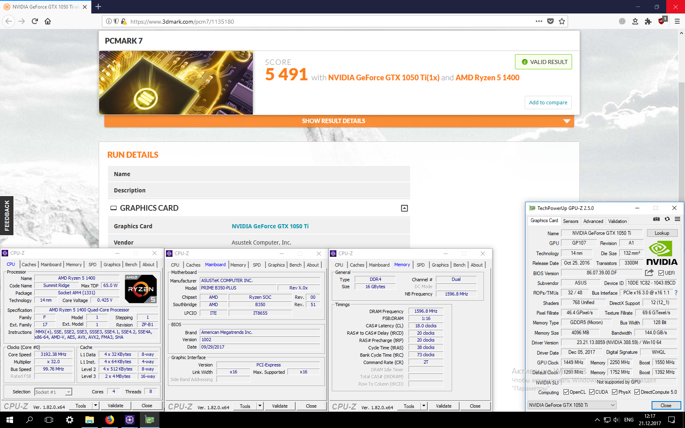Open Bench tab in Mainboard CPU-Z window
Screen dimensions: 685x428
point(295,265)
